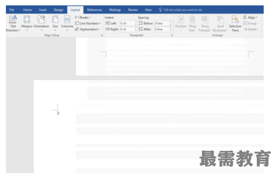The image size is (274, 178).
Task: Open the File tab
Action: 12,10
